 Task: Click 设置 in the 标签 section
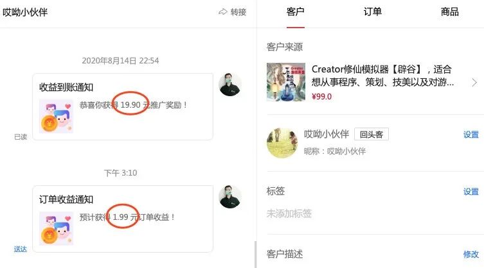[471, 191]
